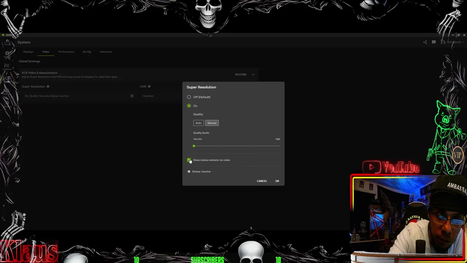The image size is (467, 263).
Task: Switch to the My Rig tab
Action: (87, 52)
